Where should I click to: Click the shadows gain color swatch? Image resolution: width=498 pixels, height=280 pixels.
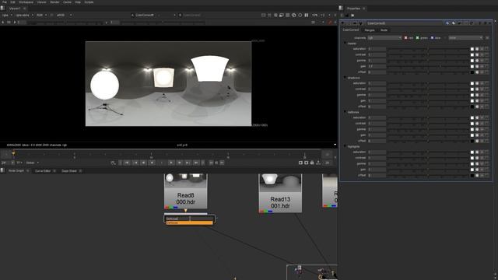(472, 100)
